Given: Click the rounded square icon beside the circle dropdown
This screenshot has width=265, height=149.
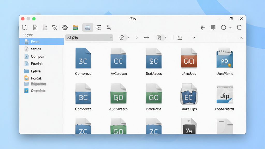Looking at the screenshot, I should pos(239,27).
